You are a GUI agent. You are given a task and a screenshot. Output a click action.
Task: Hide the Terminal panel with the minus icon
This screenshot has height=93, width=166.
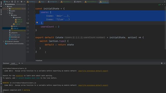[164, 63]
